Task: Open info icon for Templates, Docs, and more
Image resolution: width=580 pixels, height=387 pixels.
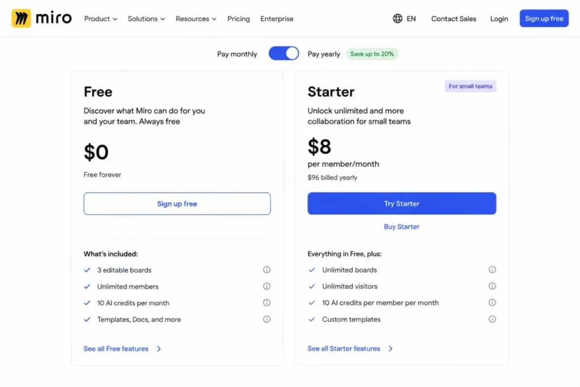Action: point(267,319)
